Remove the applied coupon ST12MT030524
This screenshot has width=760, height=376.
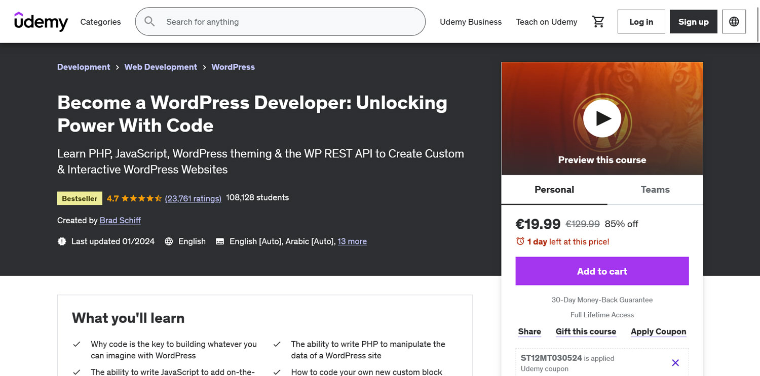click(x=675, y=362)
